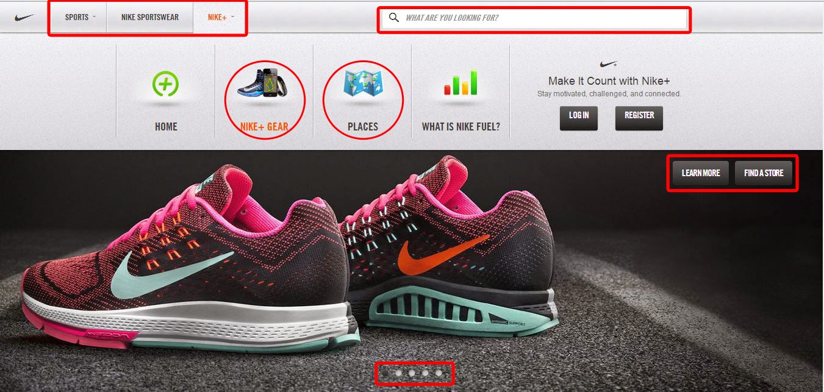Click the Nike swoosh logo in header

24,18
